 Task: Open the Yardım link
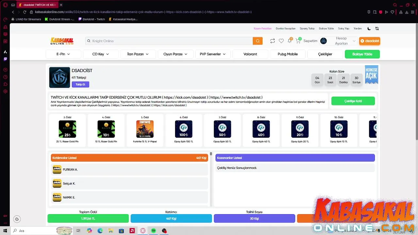click(358, 28)
